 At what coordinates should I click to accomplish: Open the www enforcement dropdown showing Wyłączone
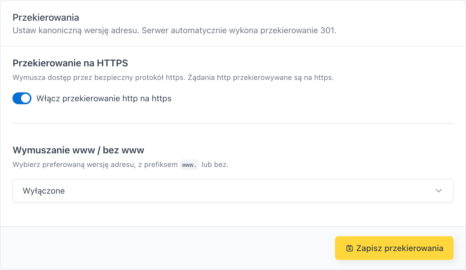click(x=233, y=191)
